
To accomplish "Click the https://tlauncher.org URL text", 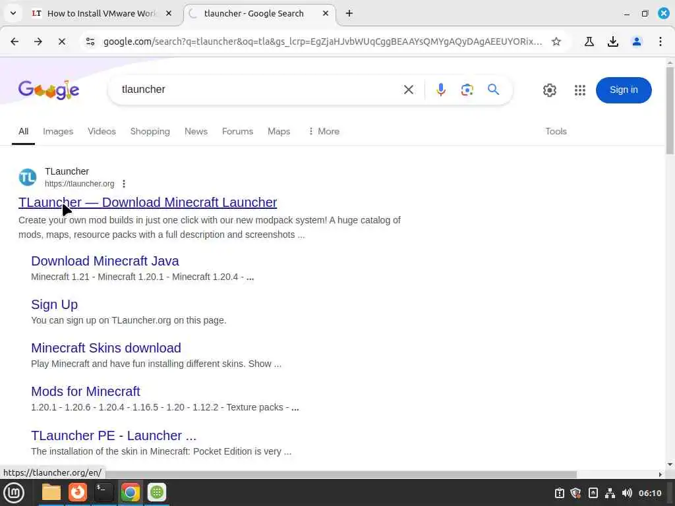I will coord(80,184).
